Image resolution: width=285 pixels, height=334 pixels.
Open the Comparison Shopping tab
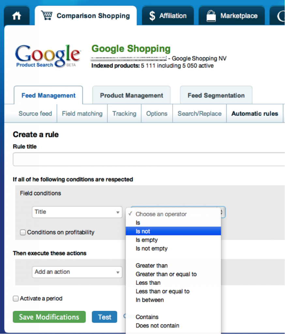coord(86,16)
